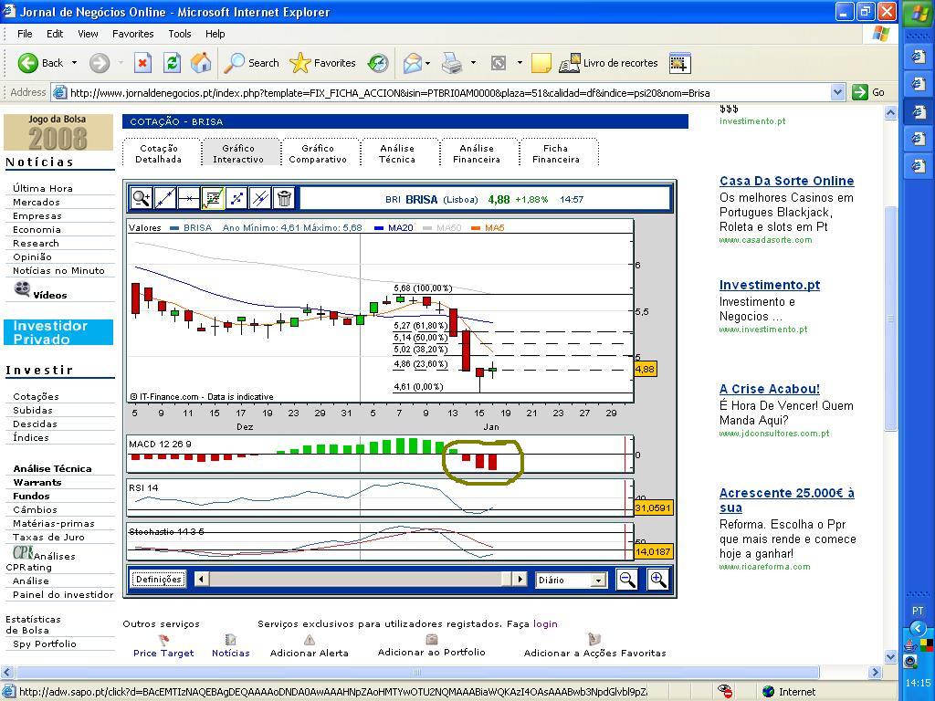Screen dimensions: 935x701
Task: Open the Help menu
Action: click(x=215, y=34)
